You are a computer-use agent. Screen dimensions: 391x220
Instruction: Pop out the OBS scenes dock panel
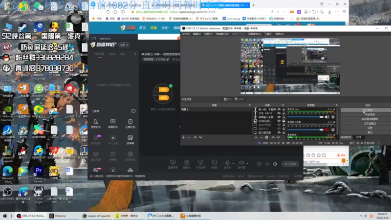[250, 105]
